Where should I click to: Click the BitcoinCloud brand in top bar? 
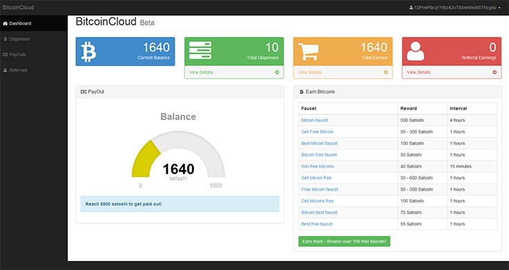click(18, 8)
